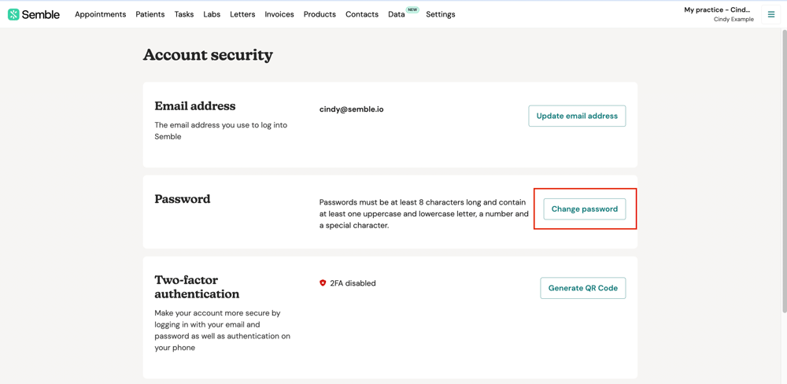This screenshot has width=787, height=384.
Task: Open the Tasks page
Action: [184, 14]
